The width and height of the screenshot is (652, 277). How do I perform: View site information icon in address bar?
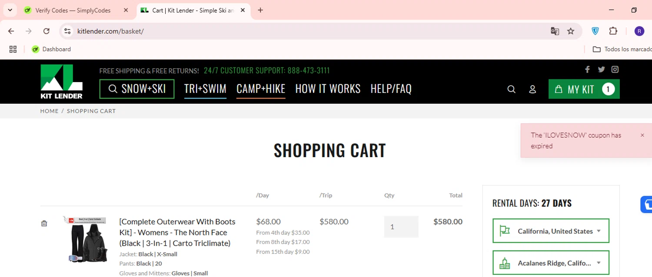[x=67, y=31]
